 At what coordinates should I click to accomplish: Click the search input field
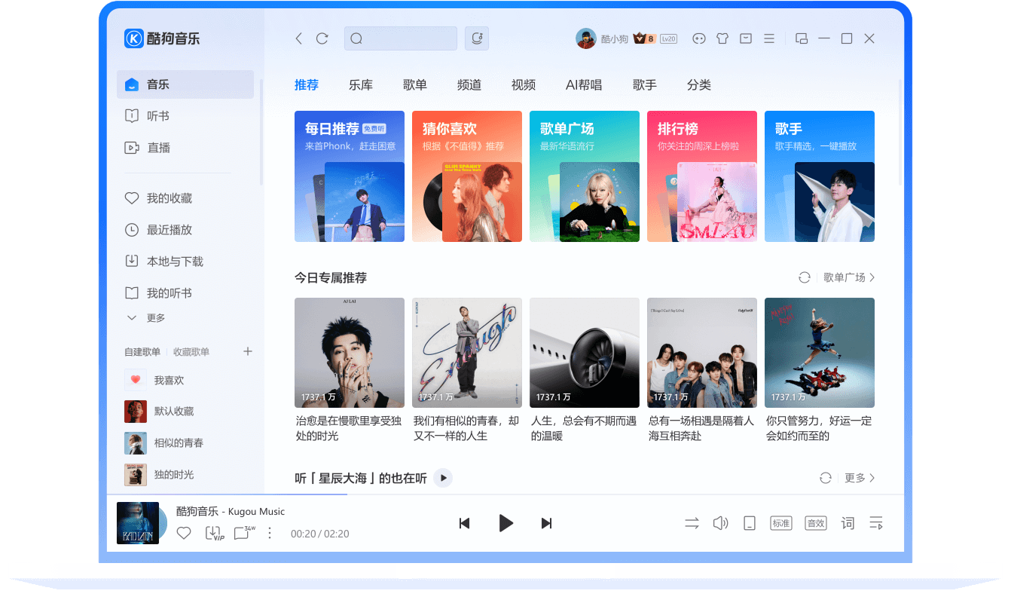coord(407,38)
